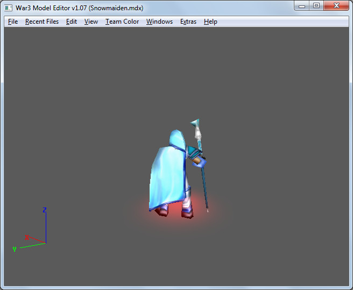Open the Team Color menu
The image size is (353, 290).
(122, 22)
